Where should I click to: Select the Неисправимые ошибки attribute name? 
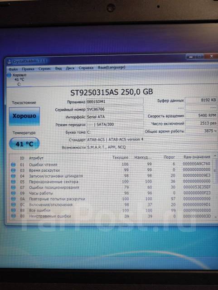click(x=50, y=216)
